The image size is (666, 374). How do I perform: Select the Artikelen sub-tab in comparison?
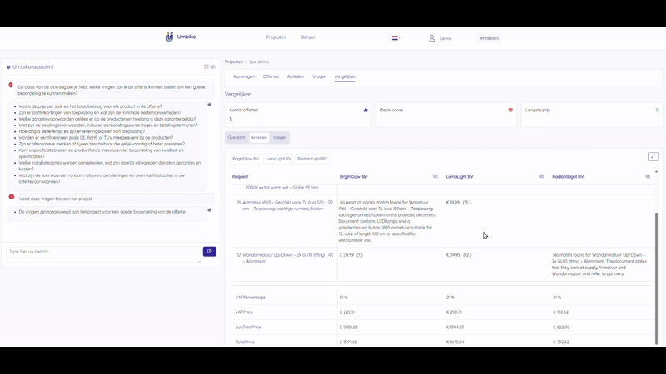coord(259,137)
